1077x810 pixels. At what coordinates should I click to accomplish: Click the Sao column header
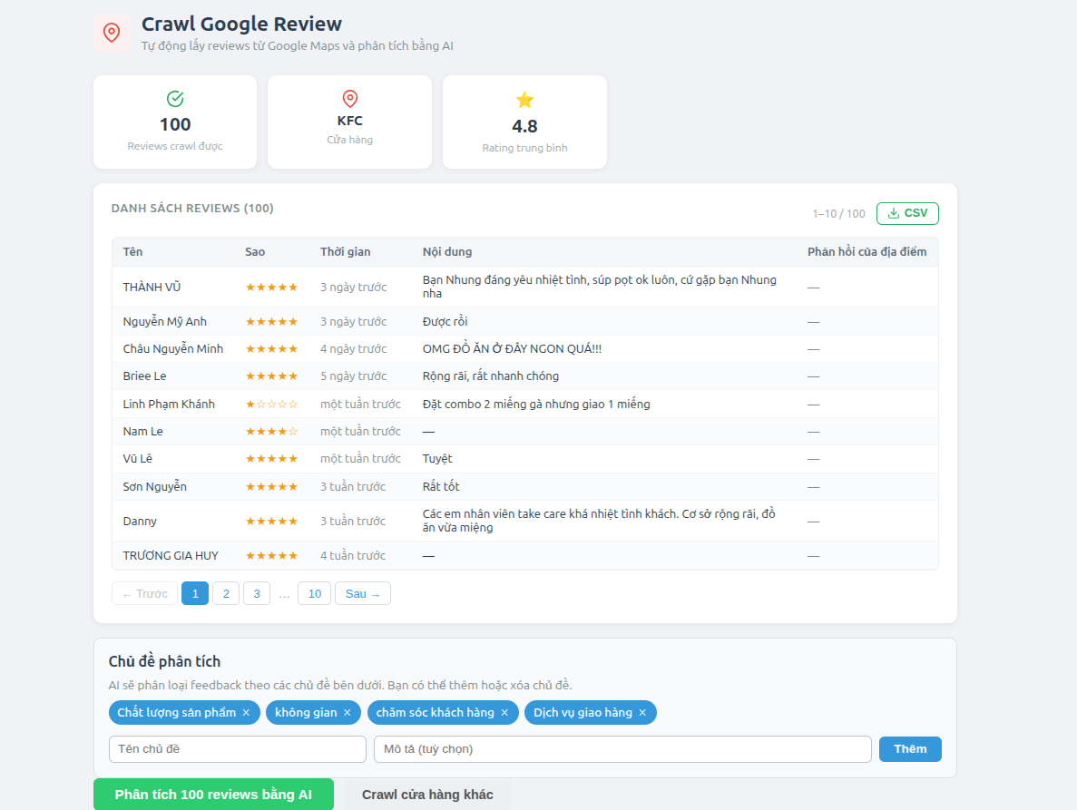click(255, 252)
